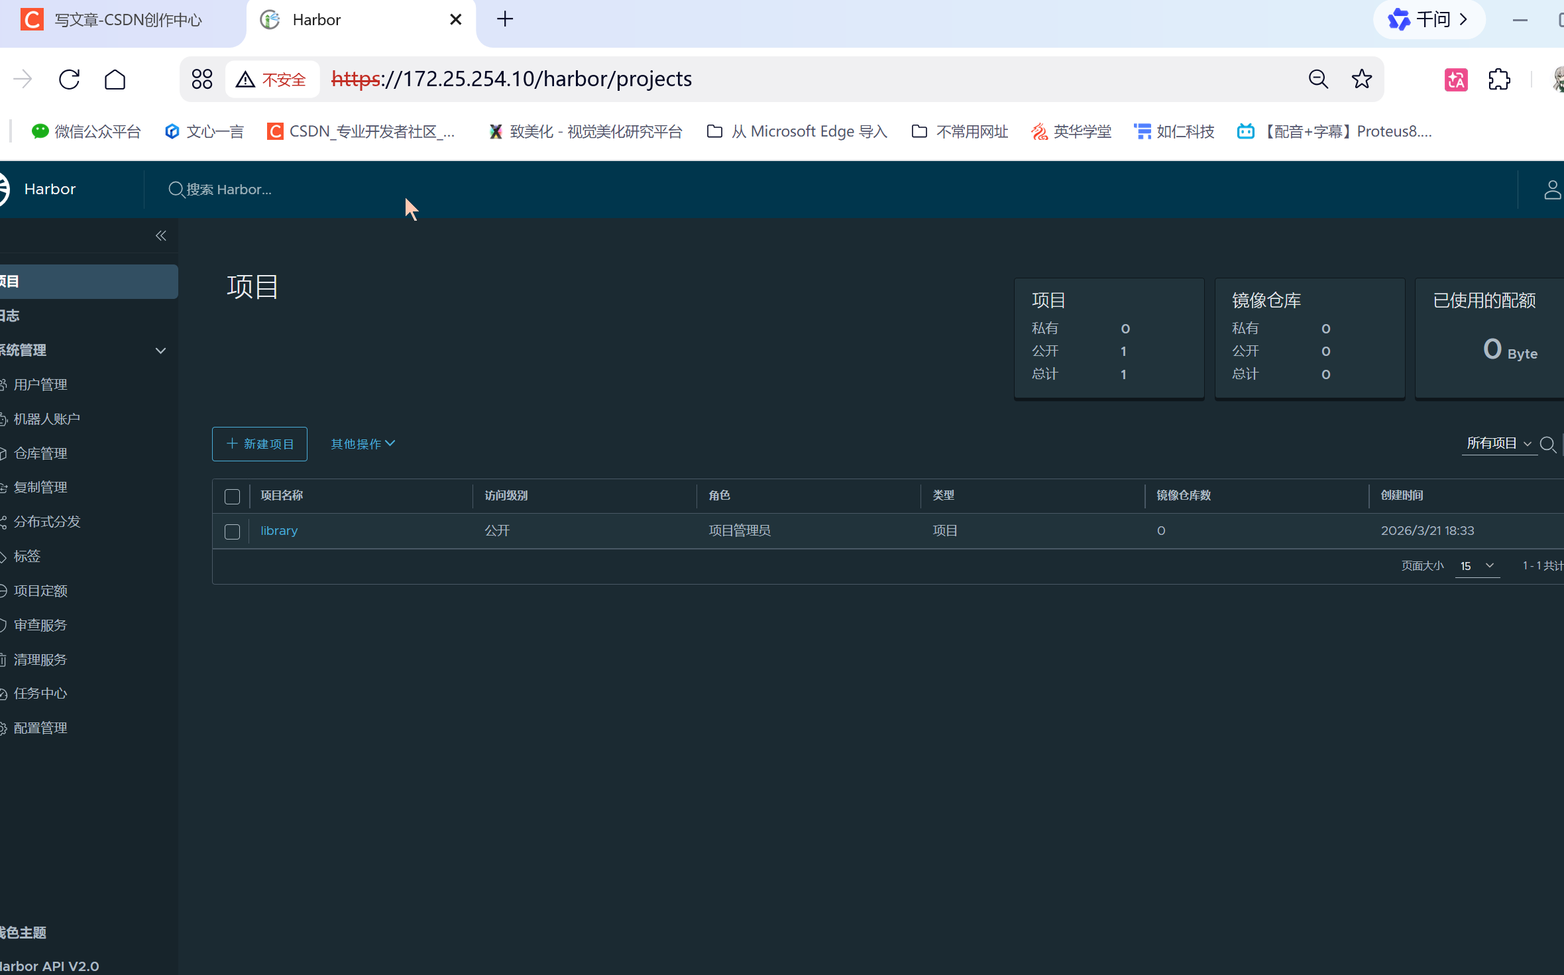The width and height of the screenshot is (1564, 975).
Task: Open the page size 15 dropdown
Action: tap(1477, 565)
